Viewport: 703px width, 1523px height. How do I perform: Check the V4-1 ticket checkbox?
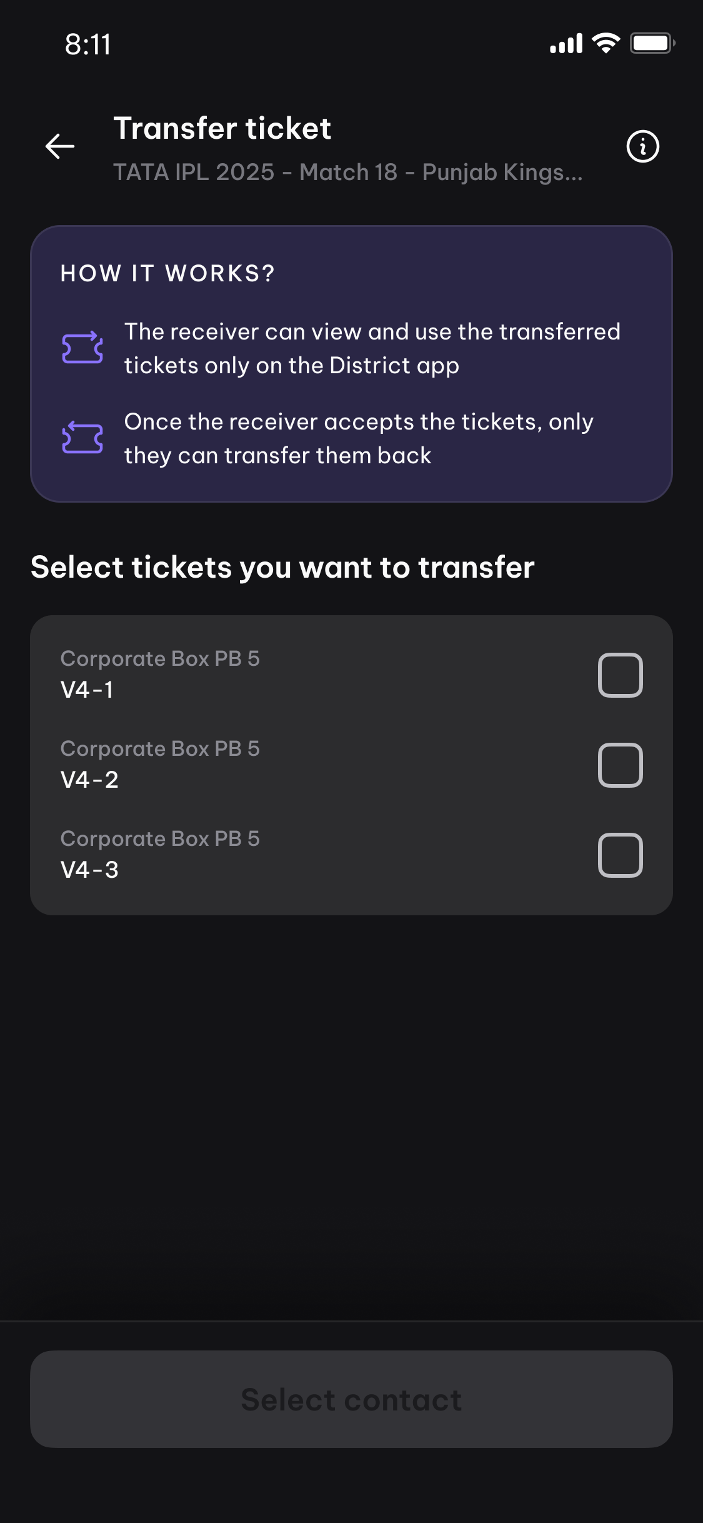[x=620, y=675]
